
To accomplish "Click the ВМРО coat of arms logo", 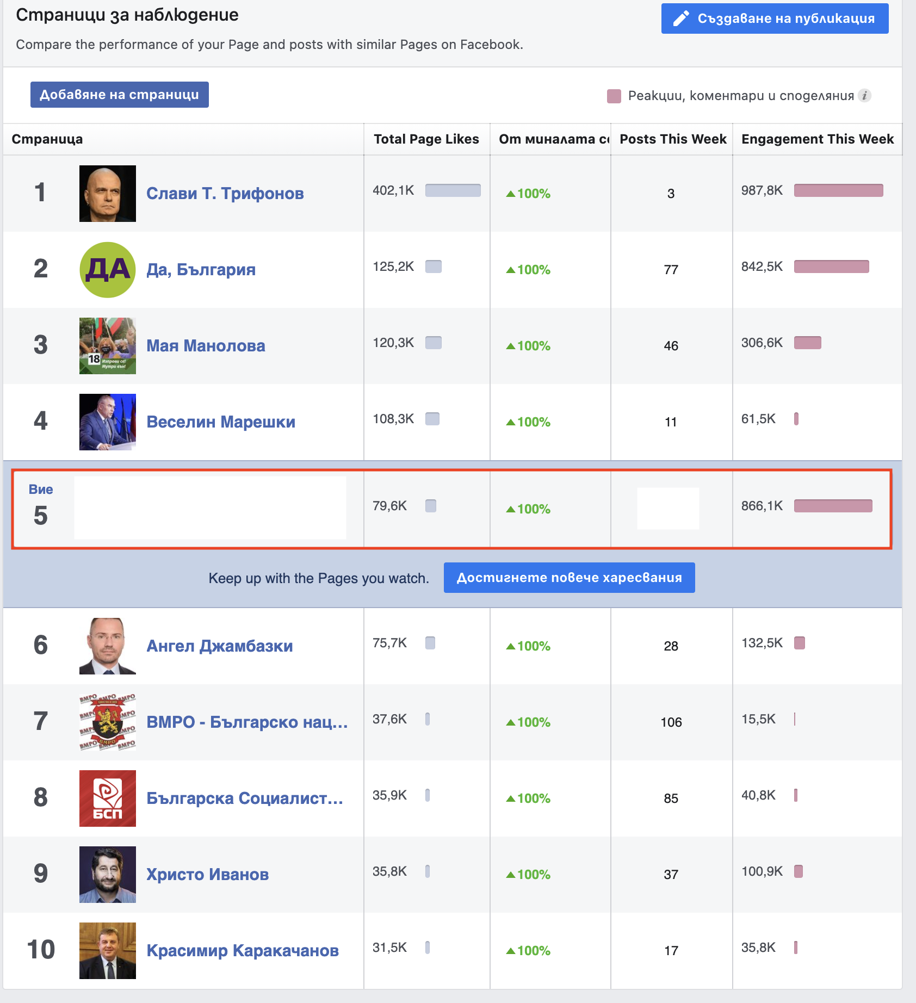I will tap(108, 722).
